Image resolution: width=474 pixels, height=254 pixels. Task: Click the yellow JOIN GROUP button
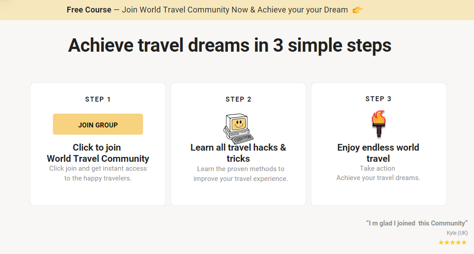tap(98, 124)
